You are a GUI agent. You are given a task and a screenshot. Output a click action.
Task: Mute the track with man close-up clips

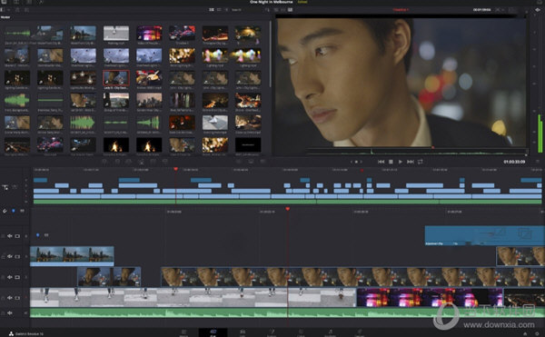tap(10, 277)
